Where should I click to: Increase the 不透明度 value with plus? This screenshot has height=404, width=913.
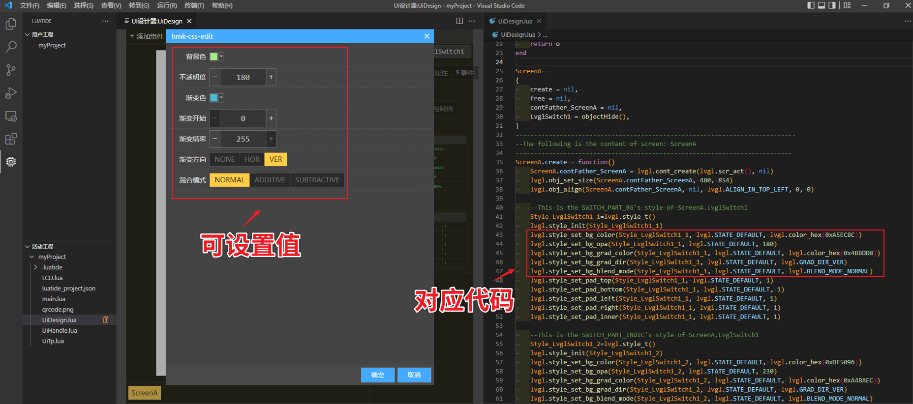(x=271, y=77)
